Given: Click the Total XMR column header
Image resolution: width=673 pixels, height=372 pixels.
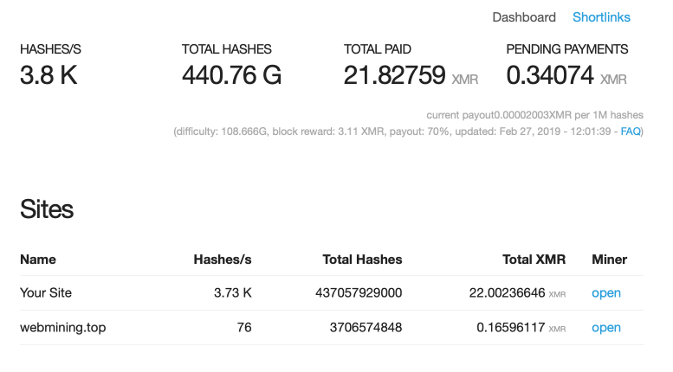Looking at the screenshot, I should tap(534, 260).
